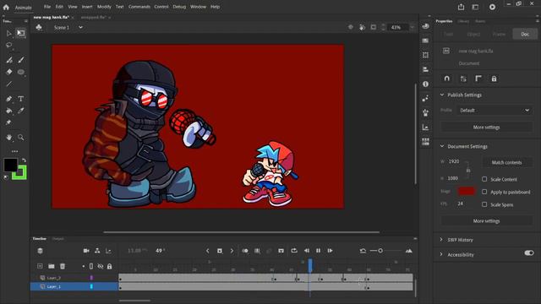The image size is (541, 304).
Task: Select the Fluid Brush tool
Action: pyautogui.click(x=9, y=60)
